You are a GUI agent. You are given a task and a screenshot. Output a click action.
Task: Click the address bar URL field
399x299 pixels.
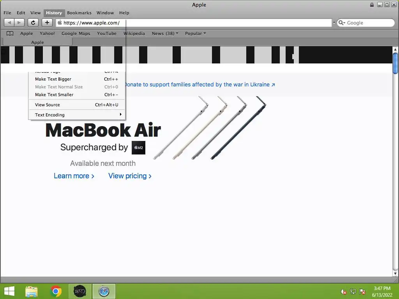pyautogui.click(x=194, y=23)
